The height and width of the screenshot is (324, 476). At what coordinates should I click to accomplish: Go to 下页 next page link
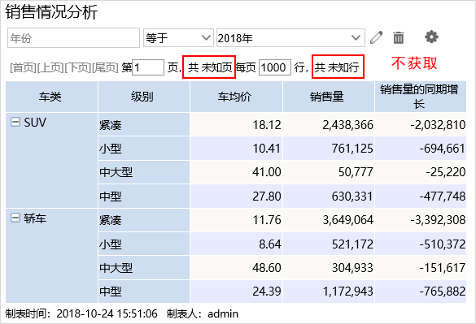pos(78,67)
